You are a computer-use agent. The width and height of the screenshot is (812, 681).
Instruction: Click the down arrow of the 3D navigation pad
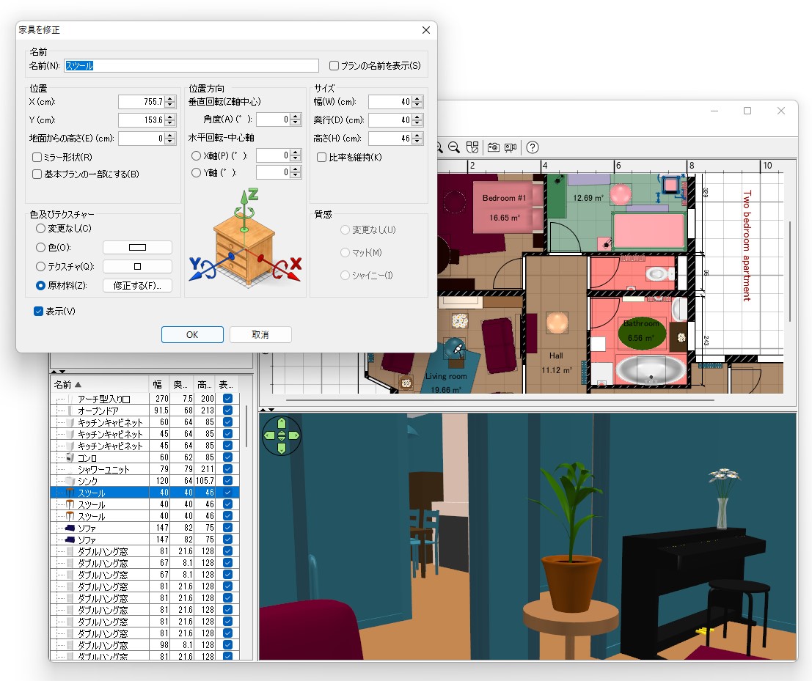point(282,448)
